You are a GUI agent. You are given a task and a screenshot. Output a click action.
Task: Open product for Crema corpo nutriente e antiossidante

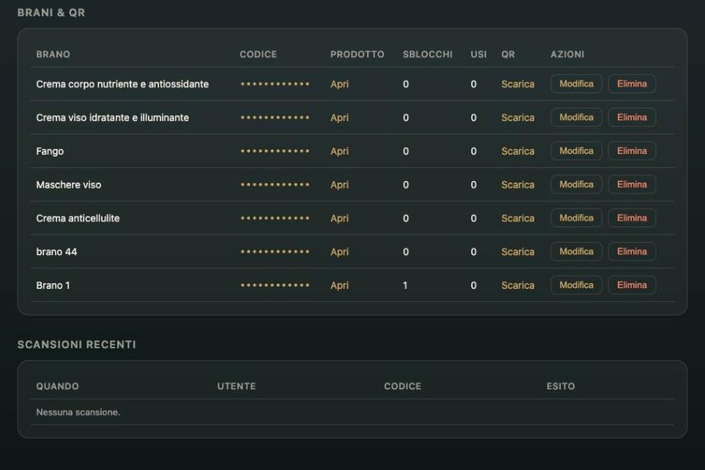(340, 84)
